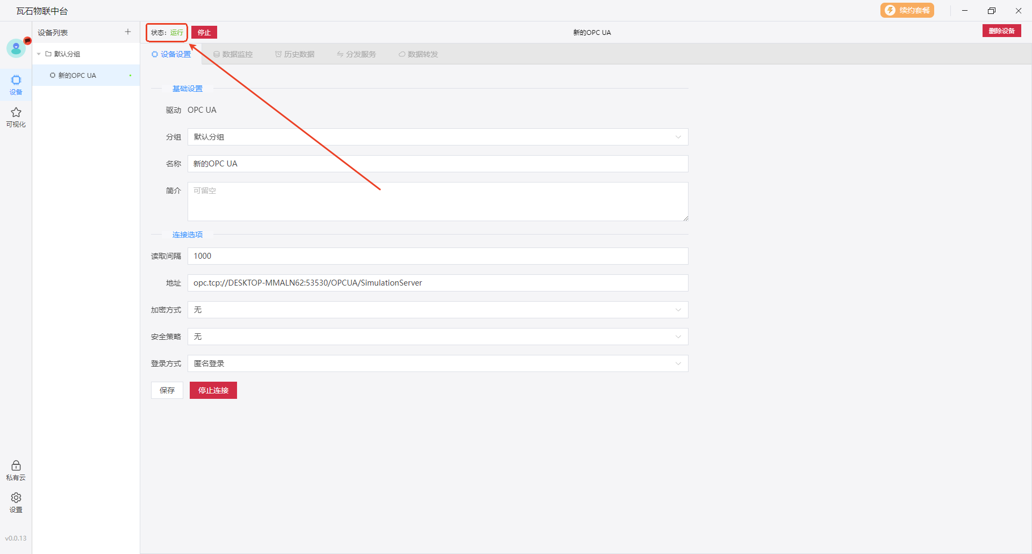Add a device with the plus icon
Viewport: 1032px width, 554px height.
(128, 32)
